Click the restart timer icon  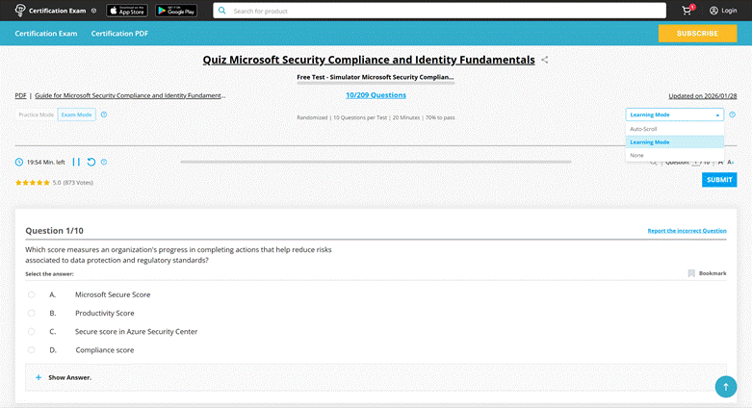(91, 162)
